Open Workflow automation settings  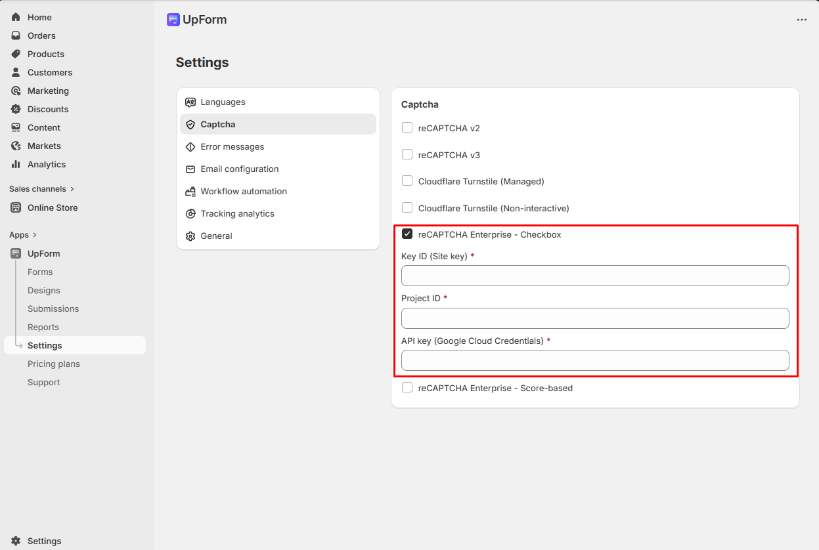click(278, 192)
